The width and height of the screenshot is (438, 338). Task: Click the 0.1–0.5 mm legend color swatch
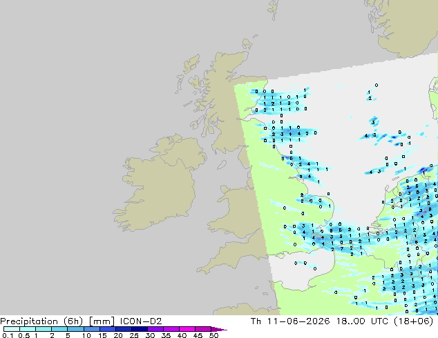point(12,329)
